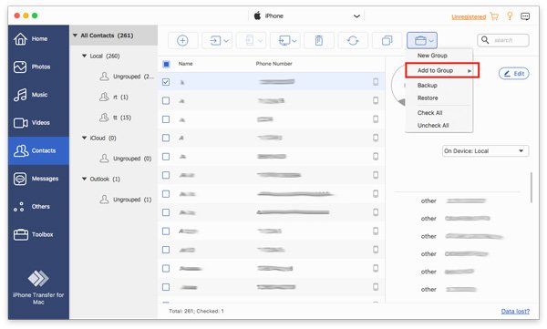Screen dimensions: 547x329
Task: Uncheck the first checked contact row
Action: click(166, 82)
